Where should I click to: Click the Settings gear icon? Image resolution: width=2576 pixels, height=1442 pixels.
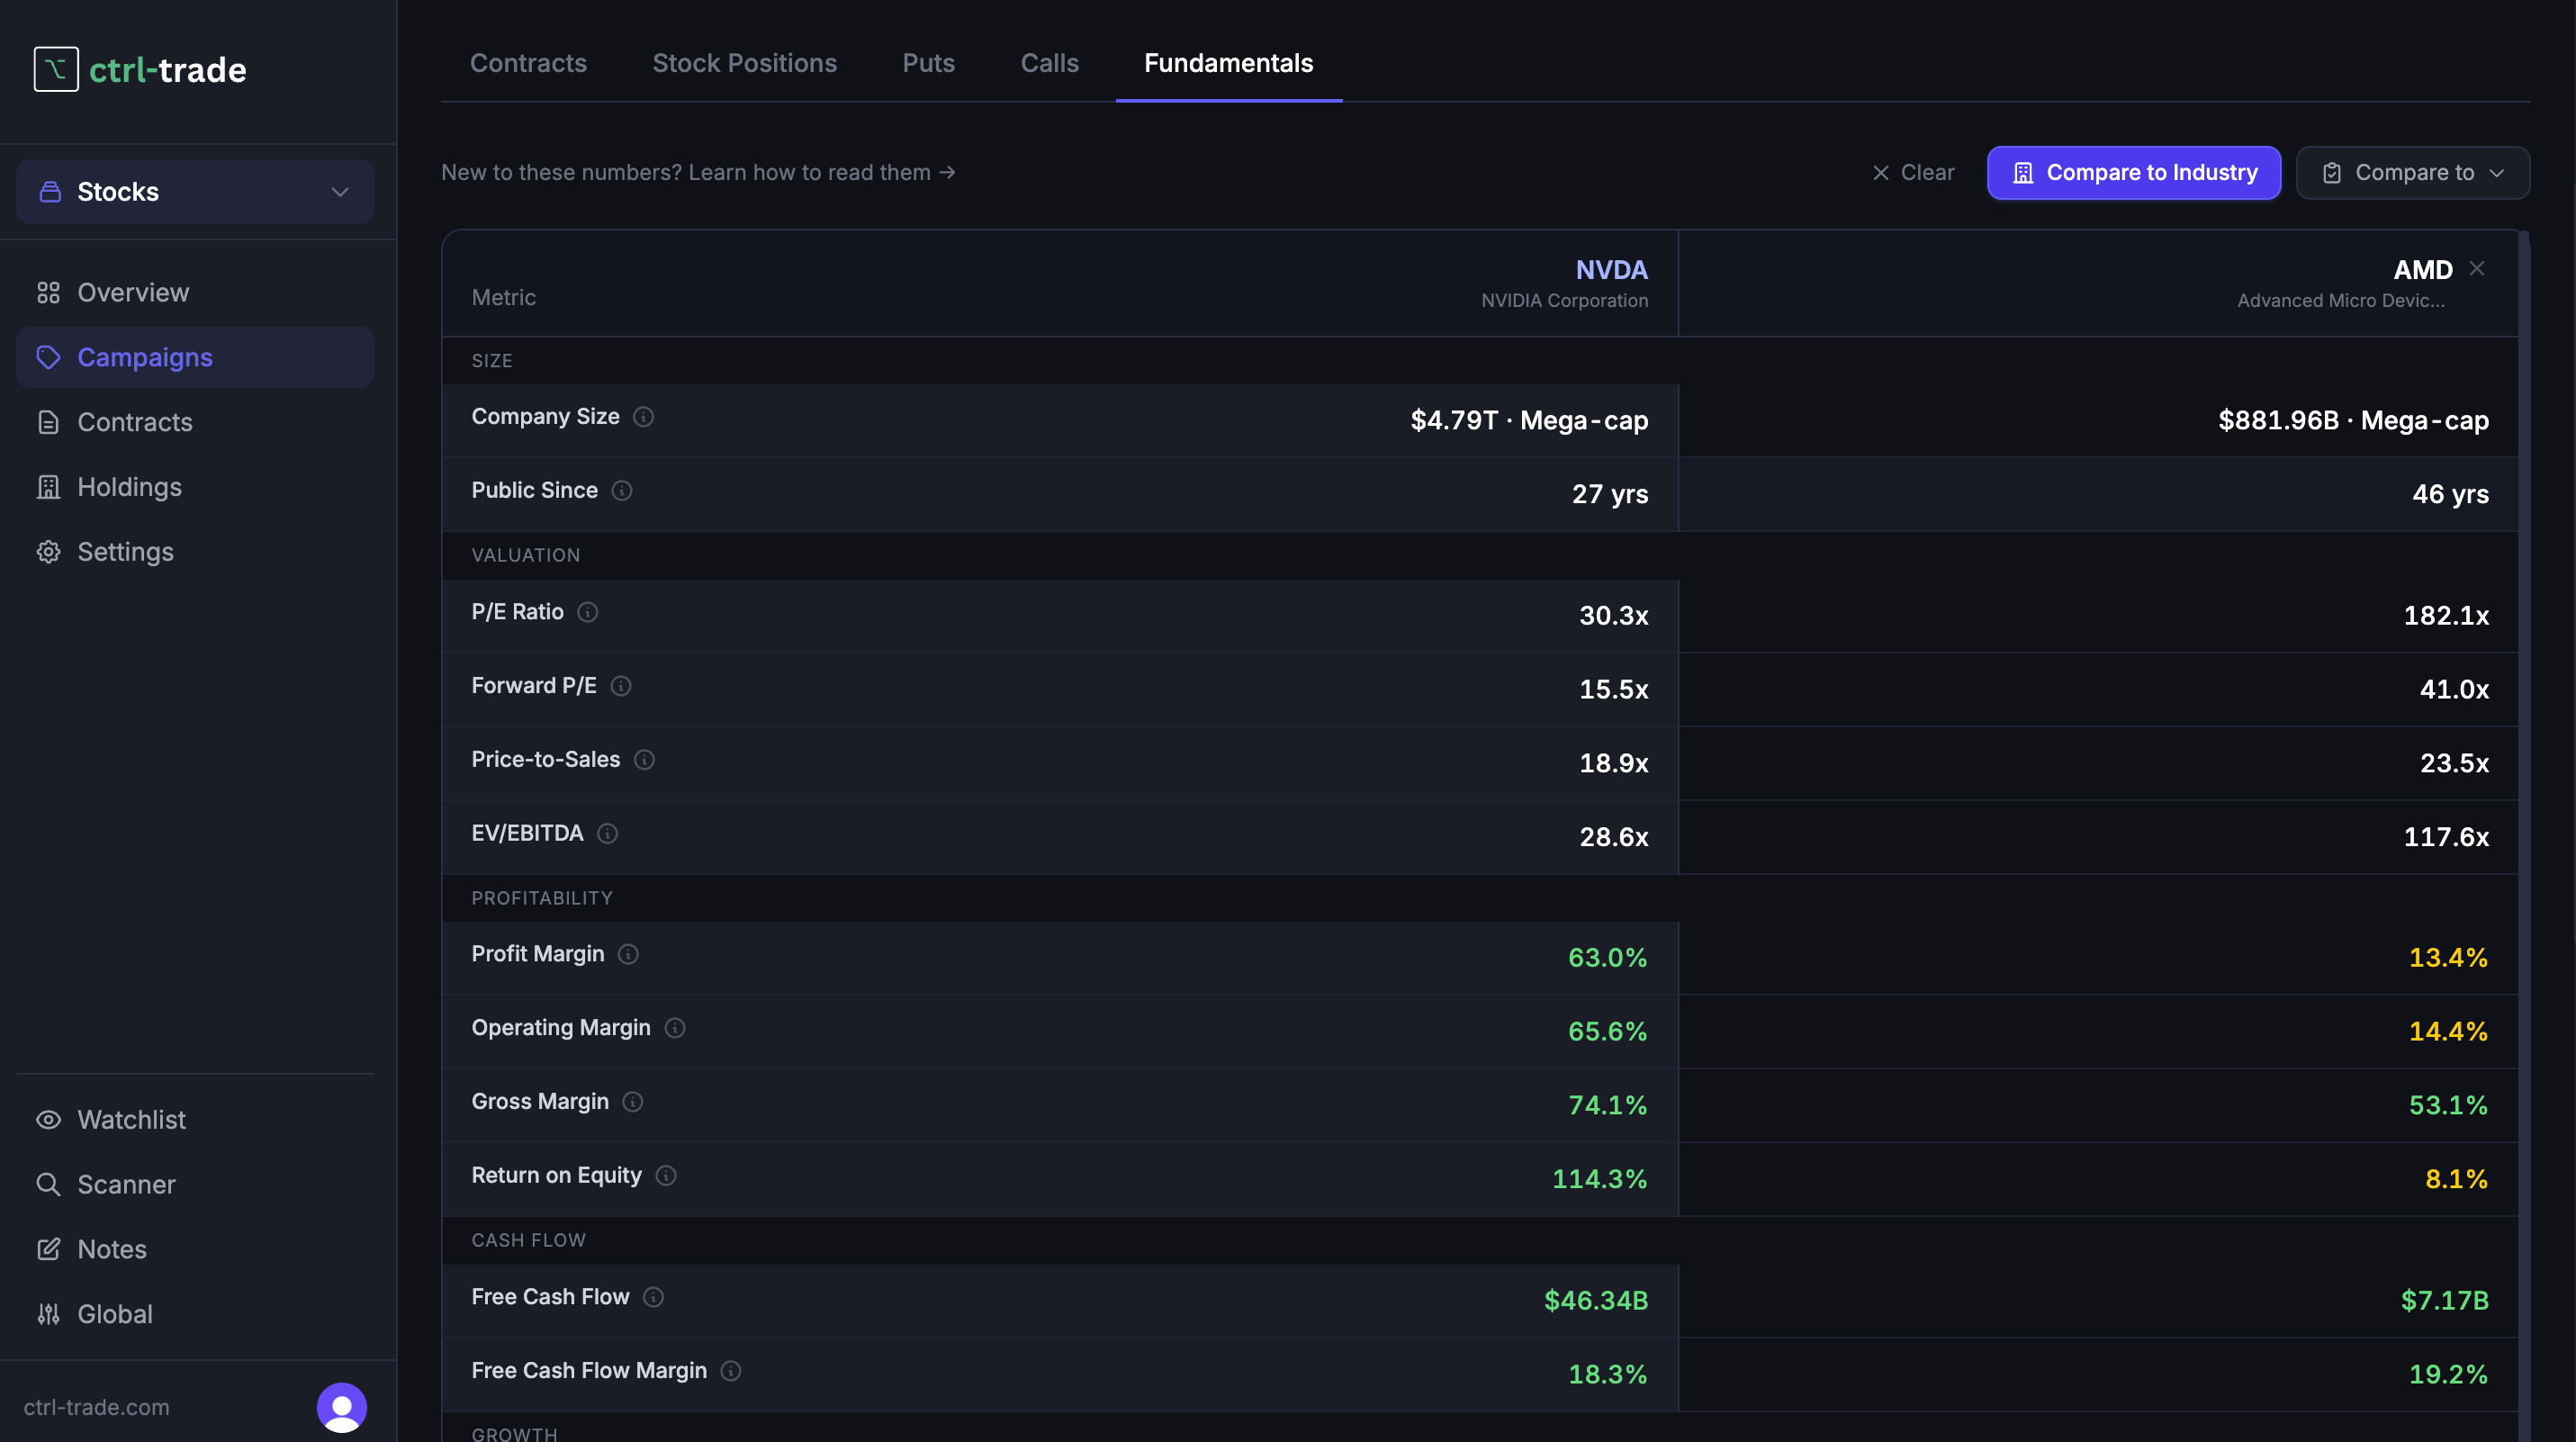(x=48, y=552)
